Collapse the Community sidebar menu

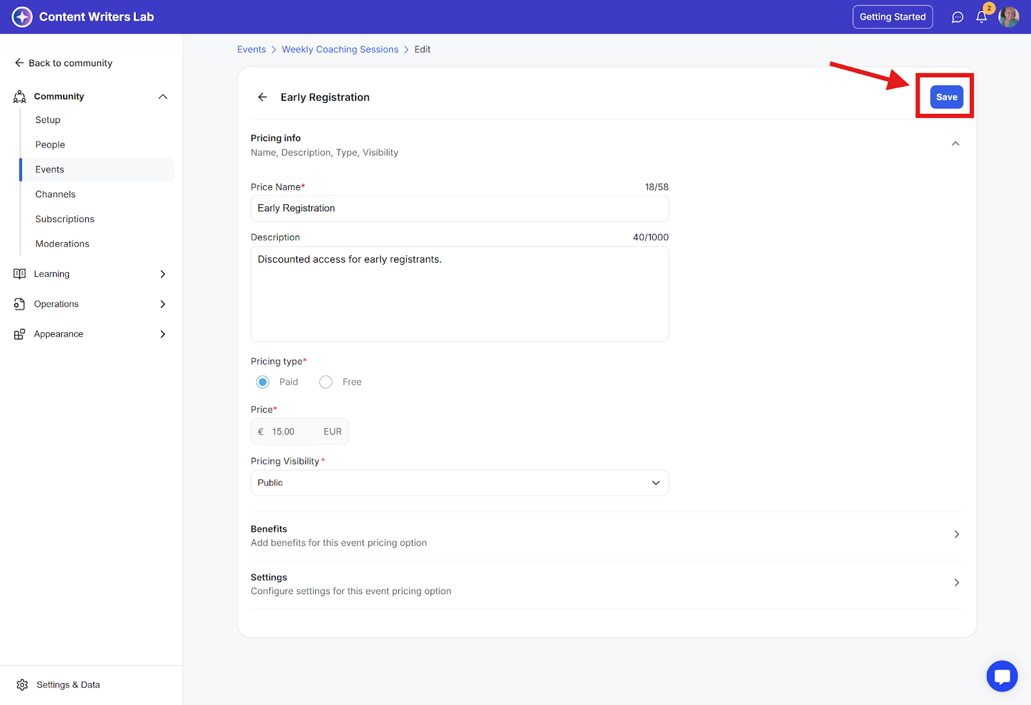[162, 97]
